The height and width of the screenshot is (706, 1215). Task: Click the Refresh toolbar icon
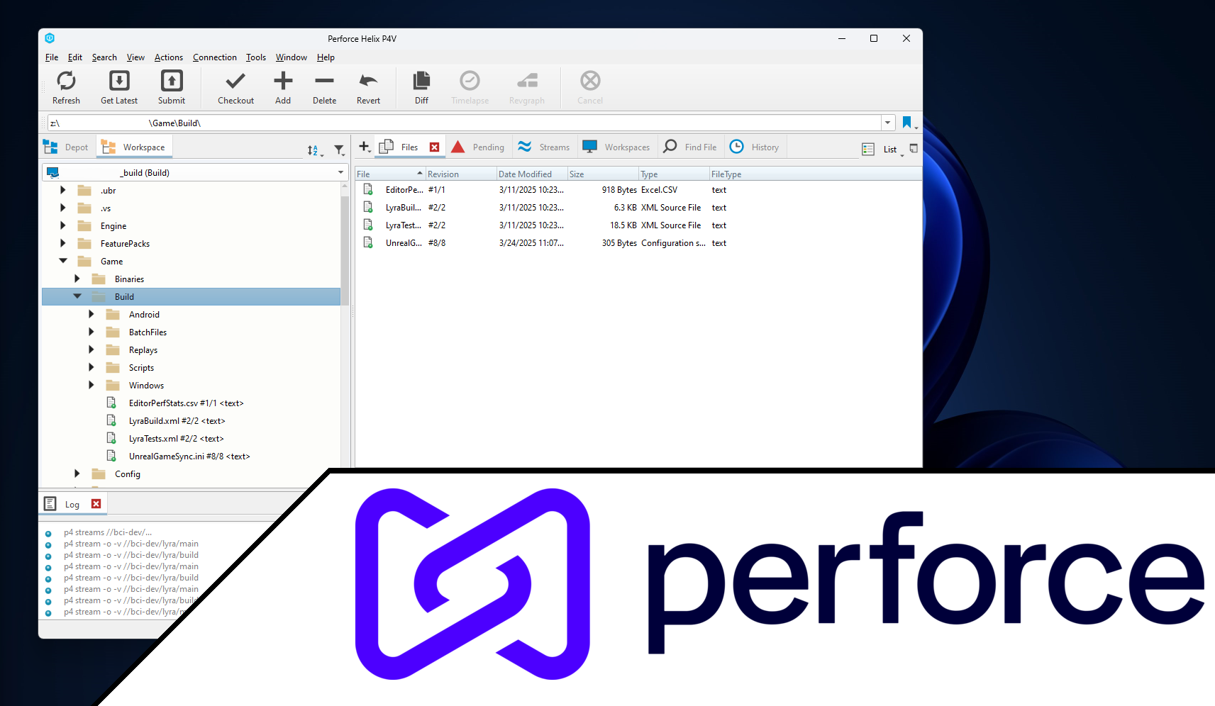click(x=66, y=81)
